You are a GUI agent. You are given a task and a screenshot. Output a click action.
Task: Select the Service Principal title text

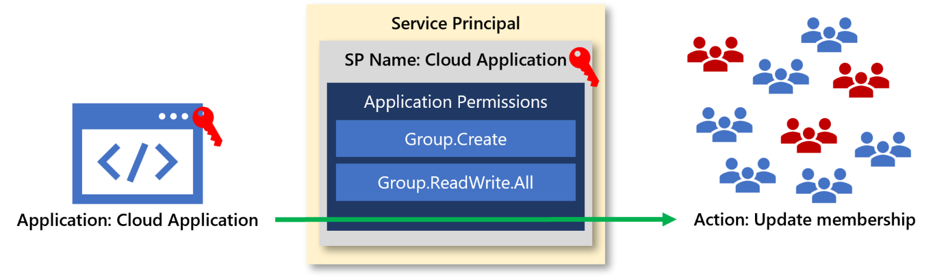tap(456, 24)
